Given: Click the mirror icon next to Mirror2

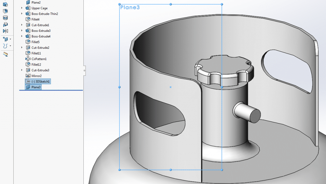Looking at the screenshot, I should click(28, 75).
